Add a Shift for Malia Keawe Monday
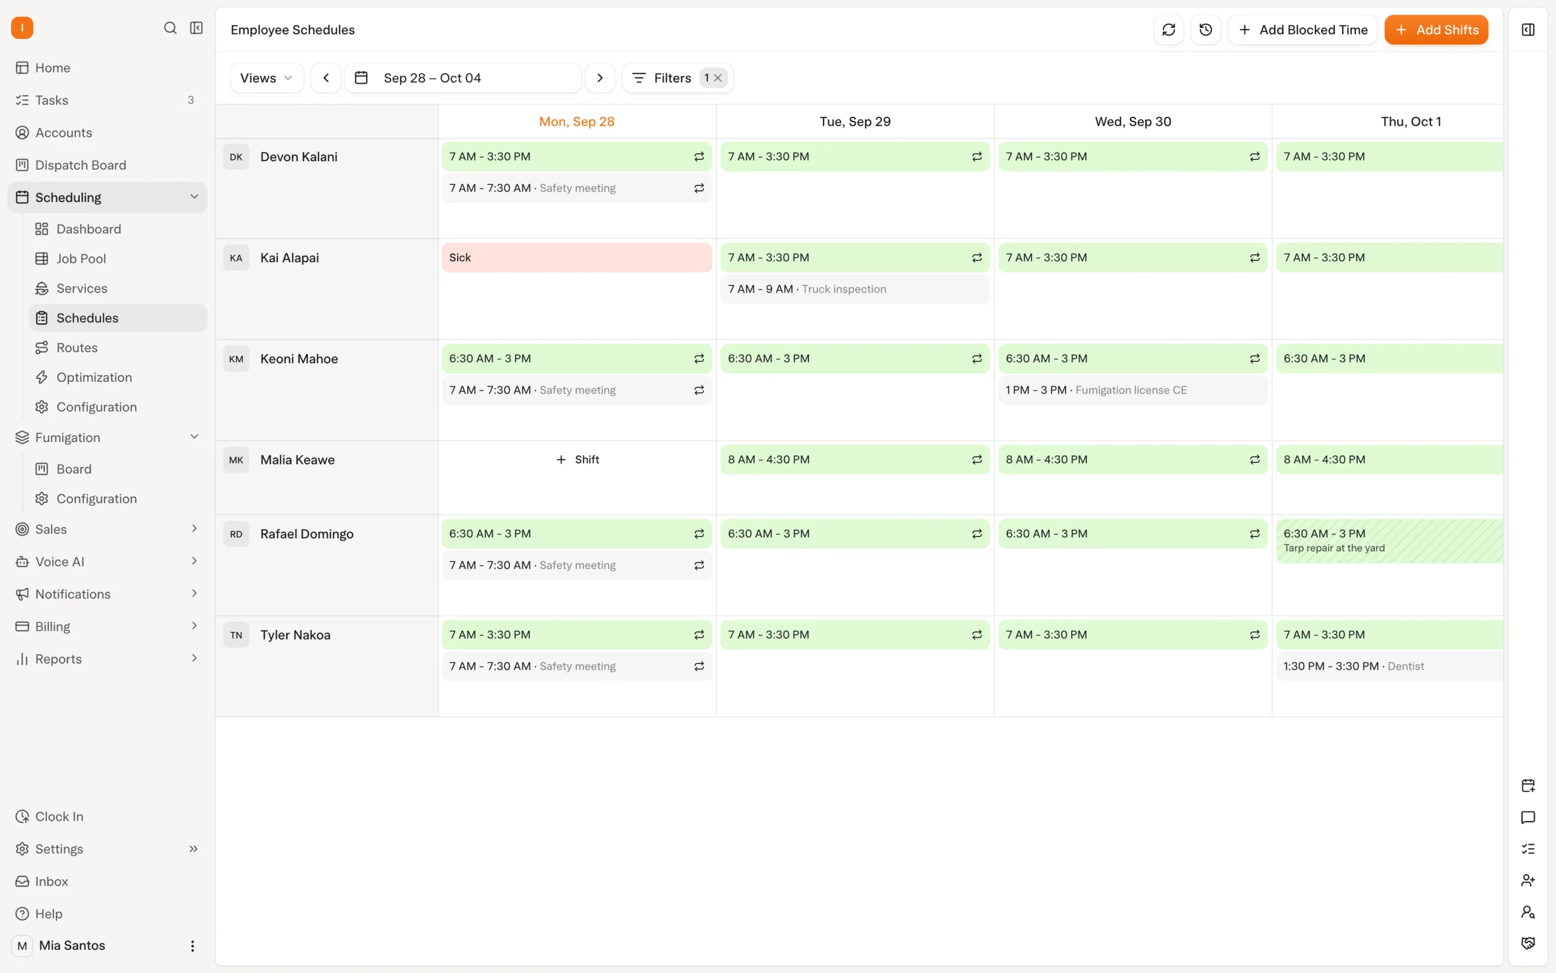 pos(577,460)
